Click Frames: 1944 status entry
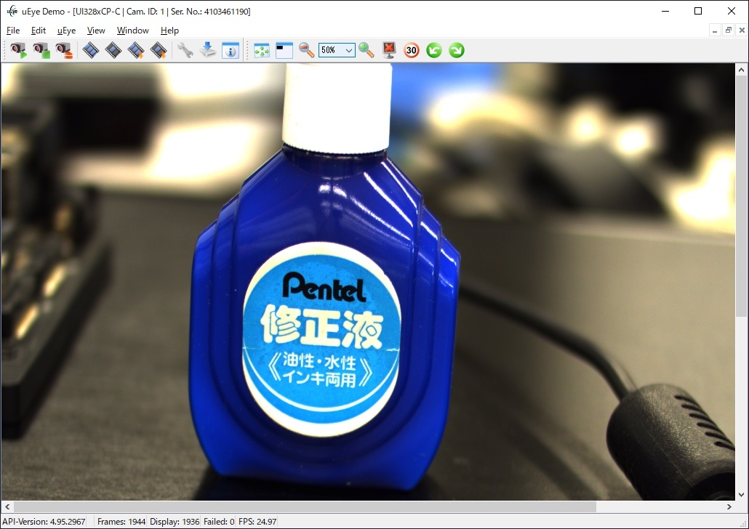This screenshot has width=749, height=529. coord(121,522)
